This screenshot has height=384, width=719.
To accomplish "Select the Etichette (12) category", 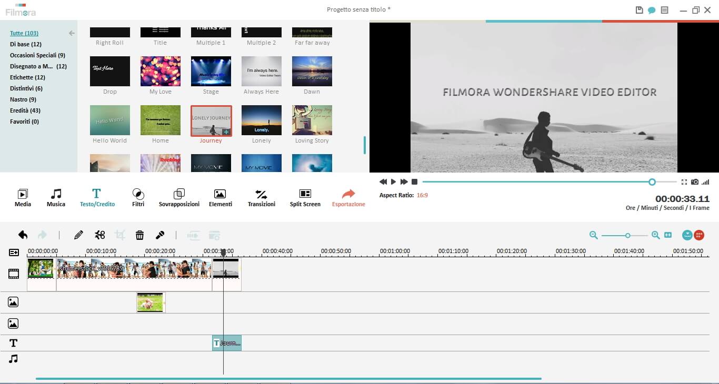I will coord(27,77).
